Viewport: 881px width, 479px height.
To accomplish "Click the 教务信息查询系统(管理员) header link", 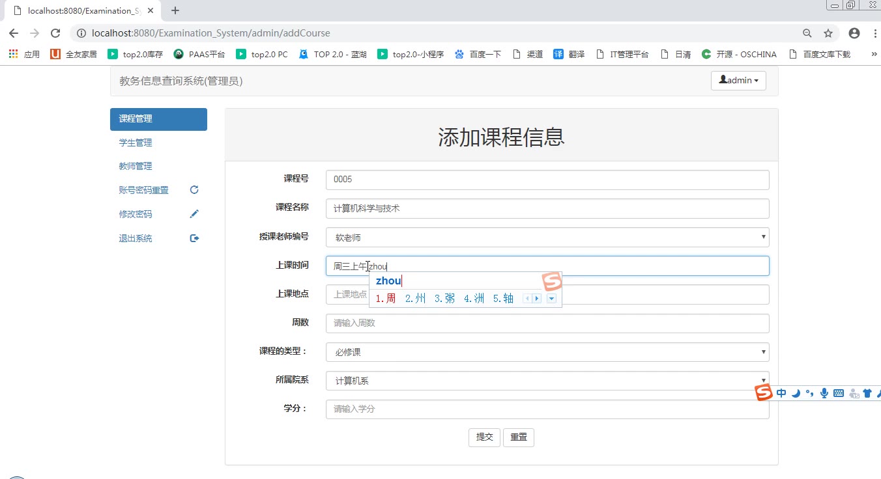I will pos(181,81).
